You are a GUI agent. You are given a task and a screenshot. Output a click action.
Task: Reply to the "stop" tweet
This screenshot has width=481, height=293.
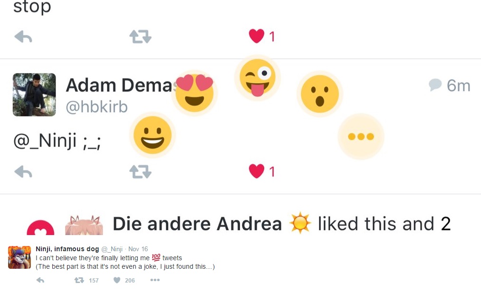point(23,37)
